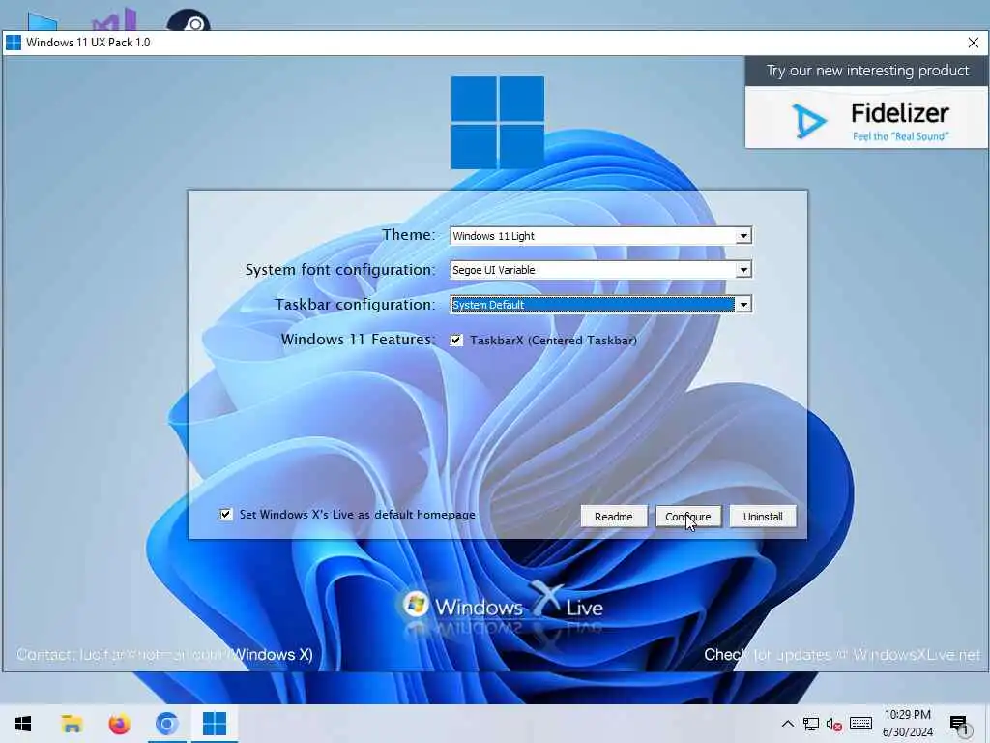Click the large Windows 11 logo

coord(498,123)
